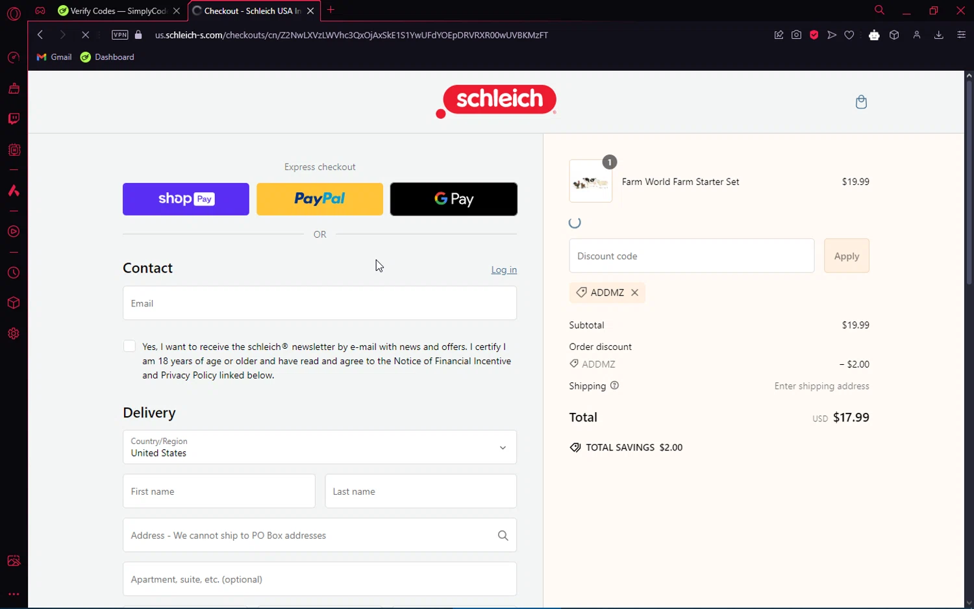The height and width of the screenshot is (609, 974).
Task: Pay with Google Pay button
Action: pos(454,199)
